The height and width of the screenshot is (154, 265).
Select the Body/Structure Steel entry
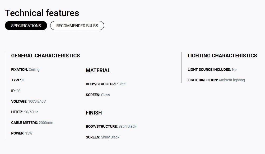click(106, 84)
